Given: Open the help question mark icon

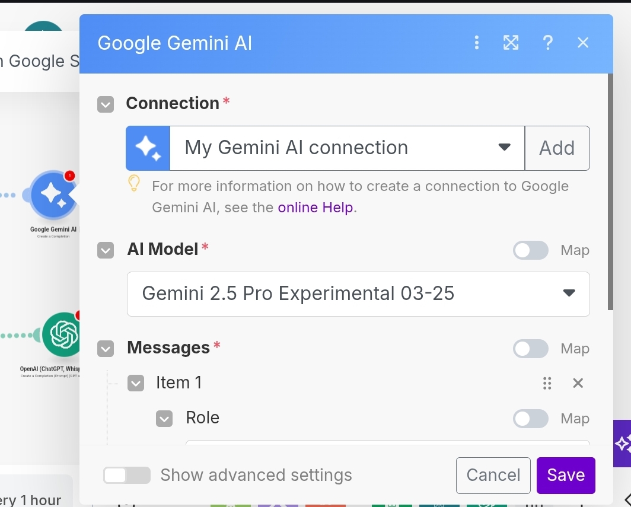Looking at the screenshot, I should point(548,43).
